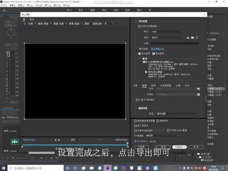The image size is (228, 171).
Task: Click the output name link 防止弹窗.mp4
Action: (x=157, y=49)
